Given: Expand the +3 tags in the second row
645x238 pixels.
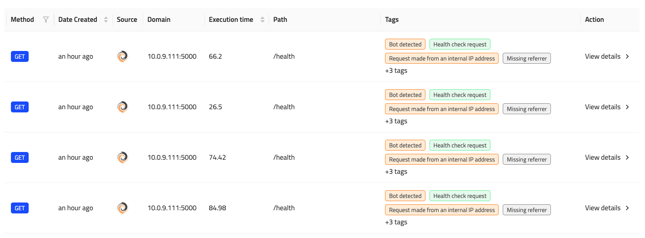Looking at the screenshot, I should (396, 121).
